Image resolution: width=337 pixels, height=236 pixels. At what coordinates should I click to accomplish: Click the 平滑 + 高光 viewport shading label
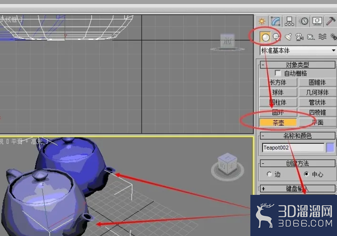tap(27, 142)
